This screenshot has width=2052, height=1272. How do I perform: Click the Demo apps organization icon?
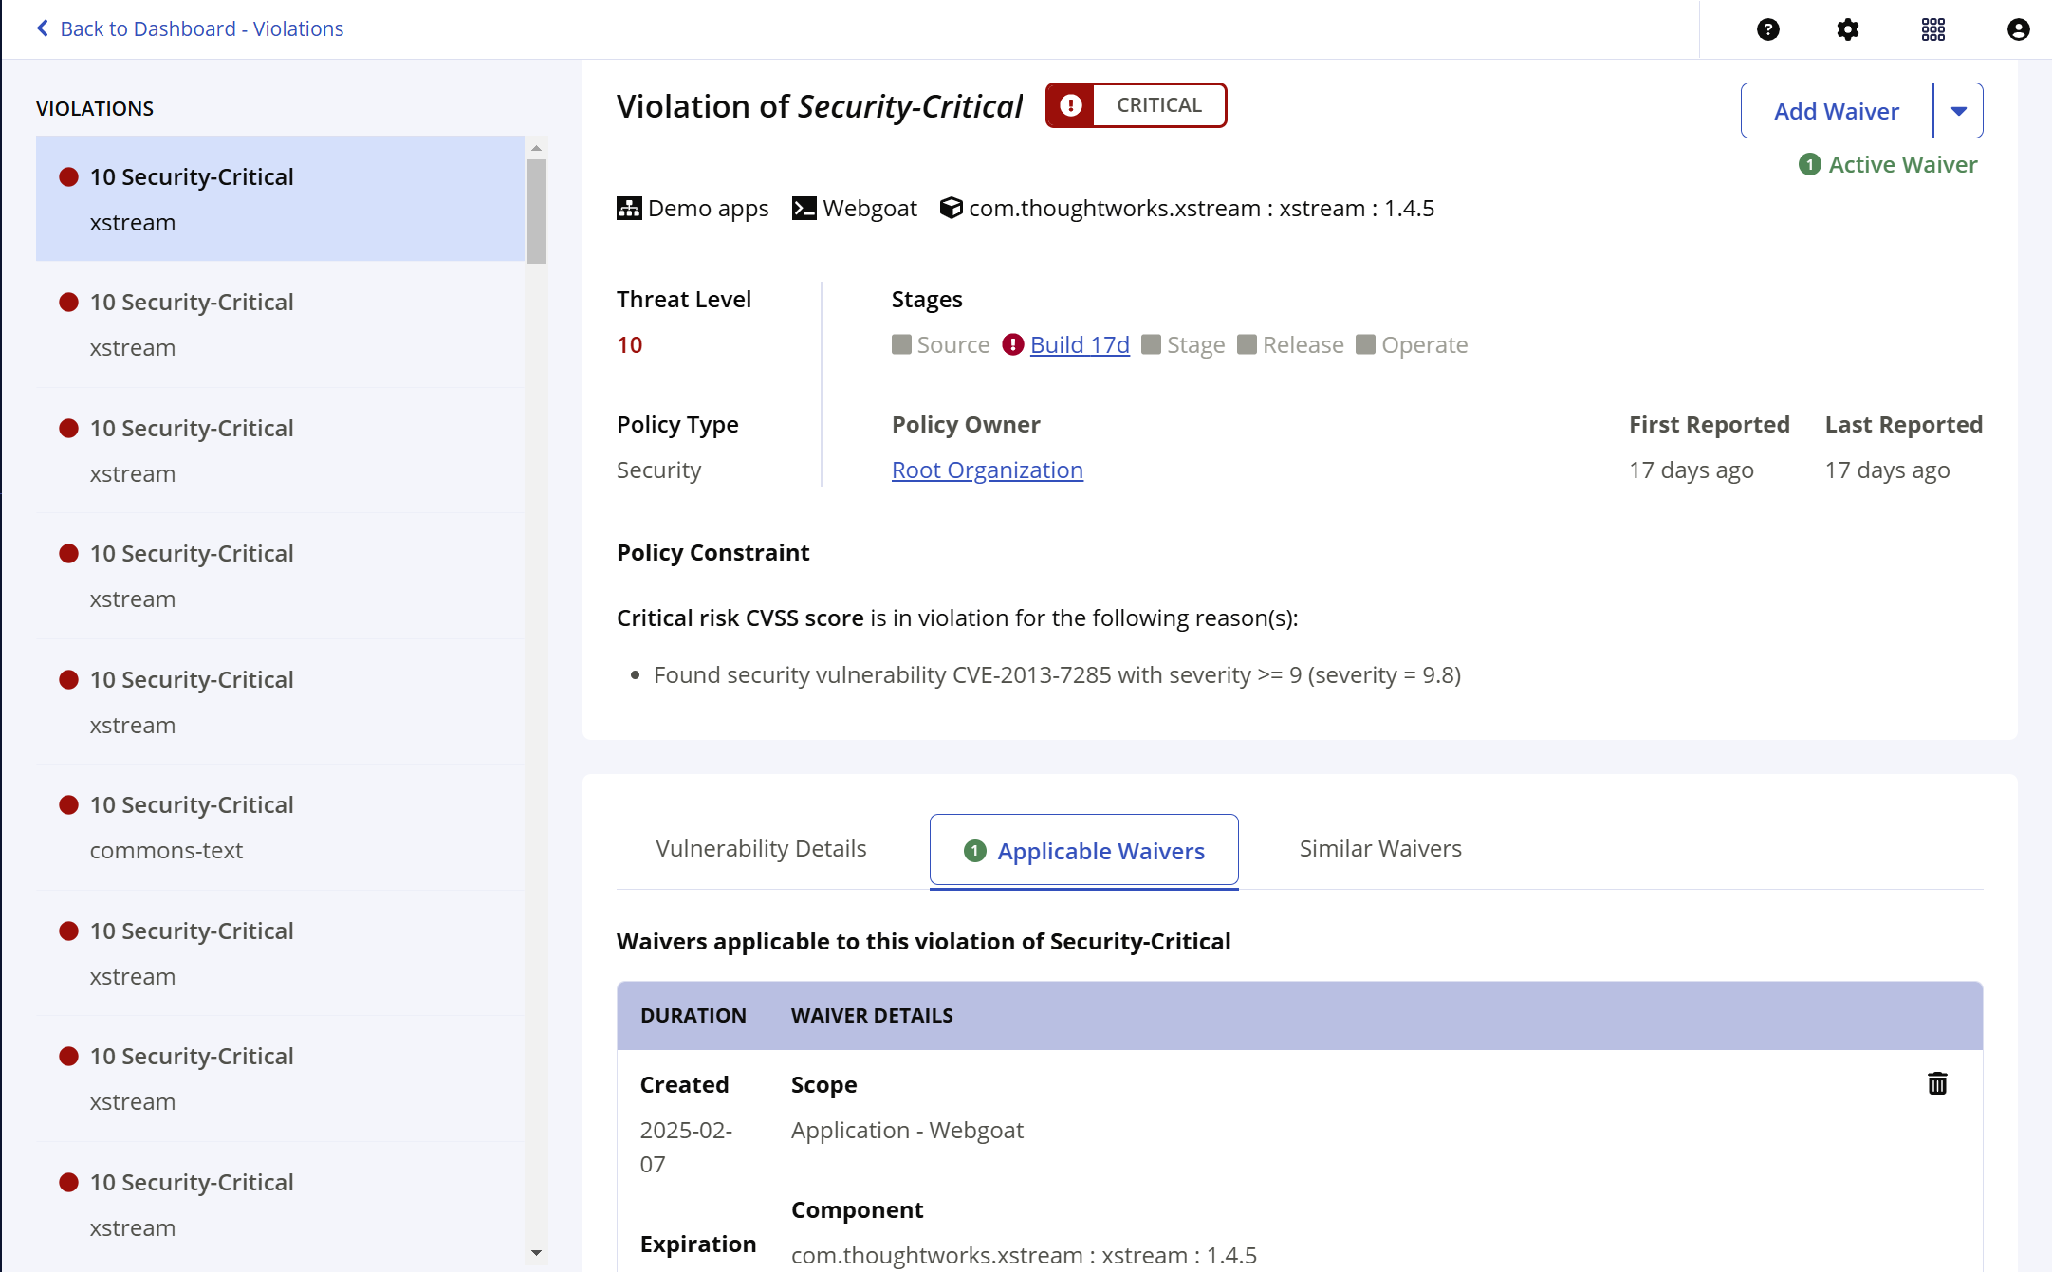[628, 208]
